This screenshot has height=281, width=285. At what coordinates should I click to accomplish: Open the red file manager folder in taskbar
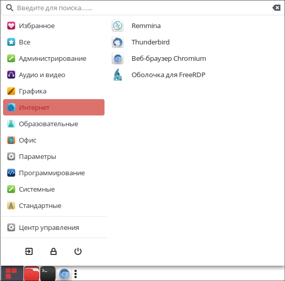click(x=32, y=273)
